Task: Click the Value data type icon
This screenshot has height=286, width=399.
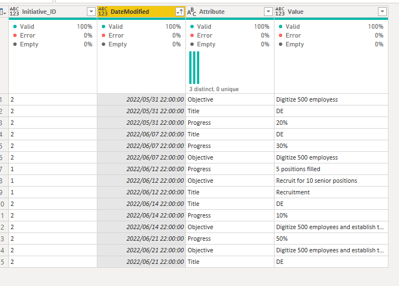Action: (x=280, y=12)
